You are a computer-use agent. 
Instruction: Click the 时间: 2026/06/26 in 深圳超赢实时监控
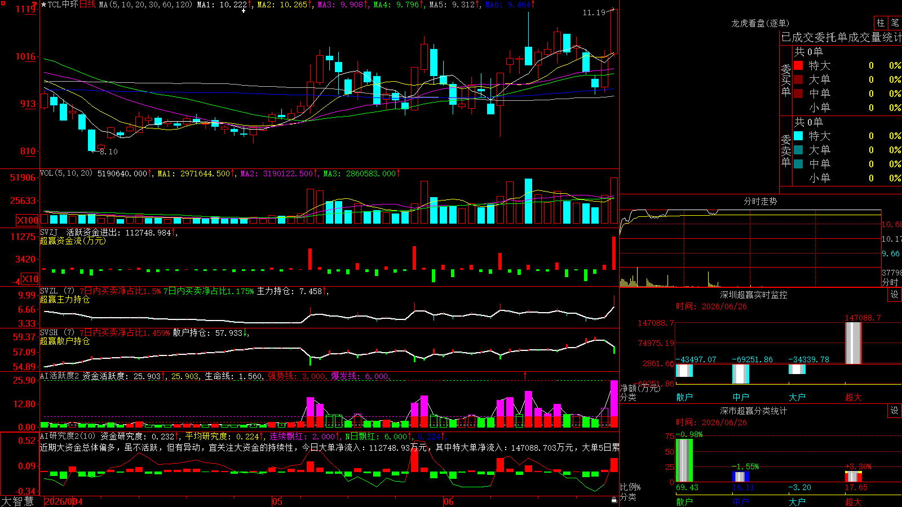pos(711,306)
